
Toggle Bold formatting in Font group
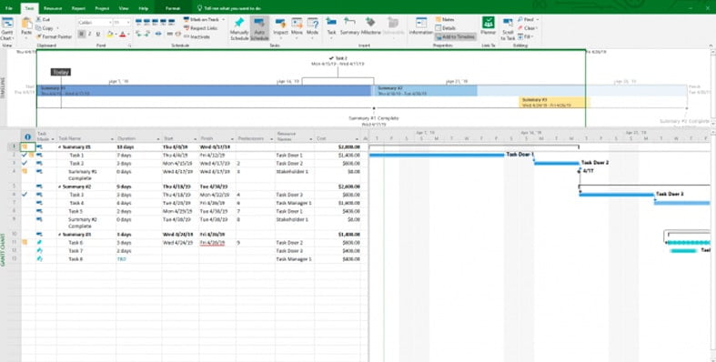pyautogui.click(x=81, y=35)
